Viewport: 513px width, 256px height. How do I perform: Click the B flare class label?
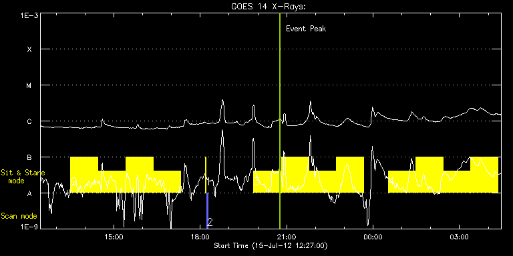29,157
